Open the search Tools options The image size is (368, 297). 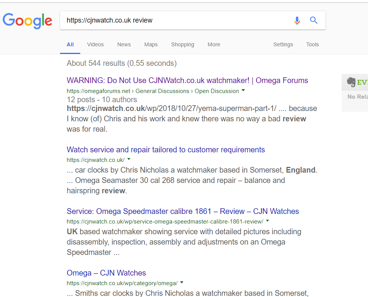coord(312,44)
